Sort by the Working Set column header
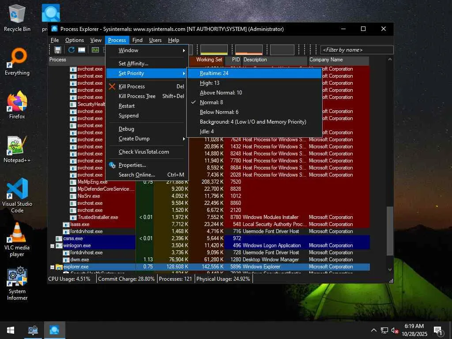Image resolution: width=452 pixels, height=339 pixels. (x=207, y=60)
